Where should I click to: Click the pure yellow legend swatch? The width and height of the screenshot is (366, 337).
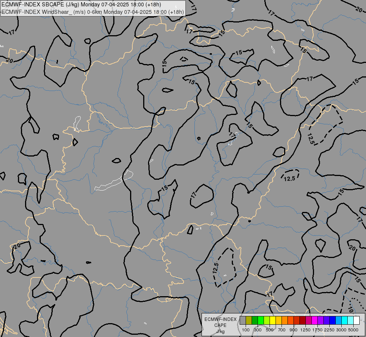coord(273,321)
